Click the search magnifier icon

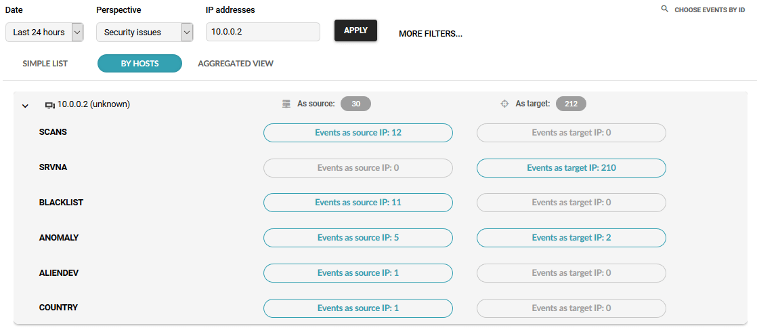[x=664, y=10]
